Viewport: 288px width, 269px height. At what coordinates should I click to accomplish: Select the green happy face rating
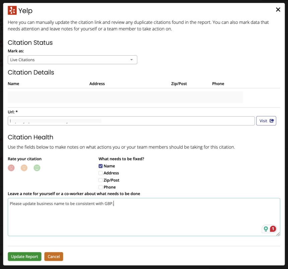[37, 168]
